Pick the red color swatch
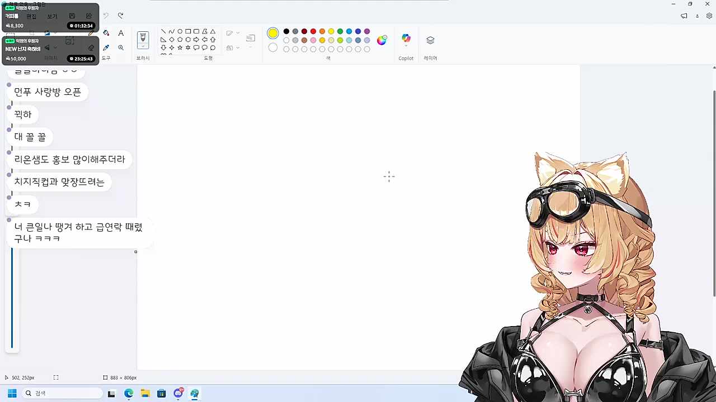 (313, 31)
